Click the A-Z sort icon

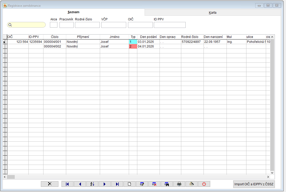[92, 184]
